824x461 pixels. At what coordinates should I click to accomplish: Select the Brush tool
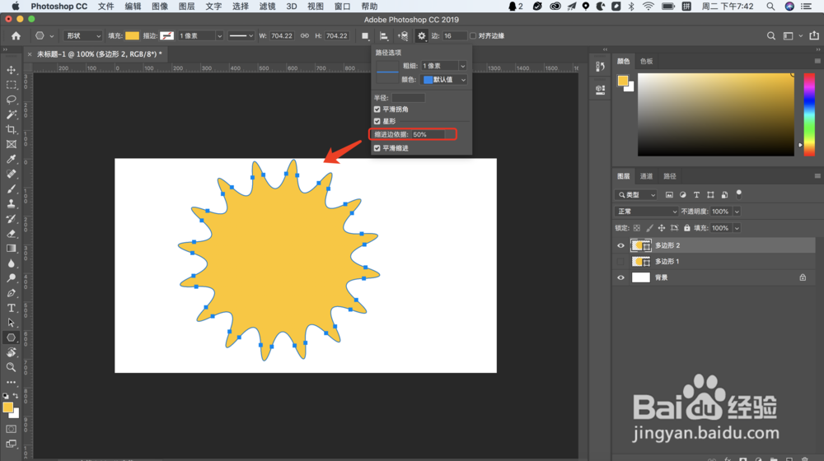[11, 189]
